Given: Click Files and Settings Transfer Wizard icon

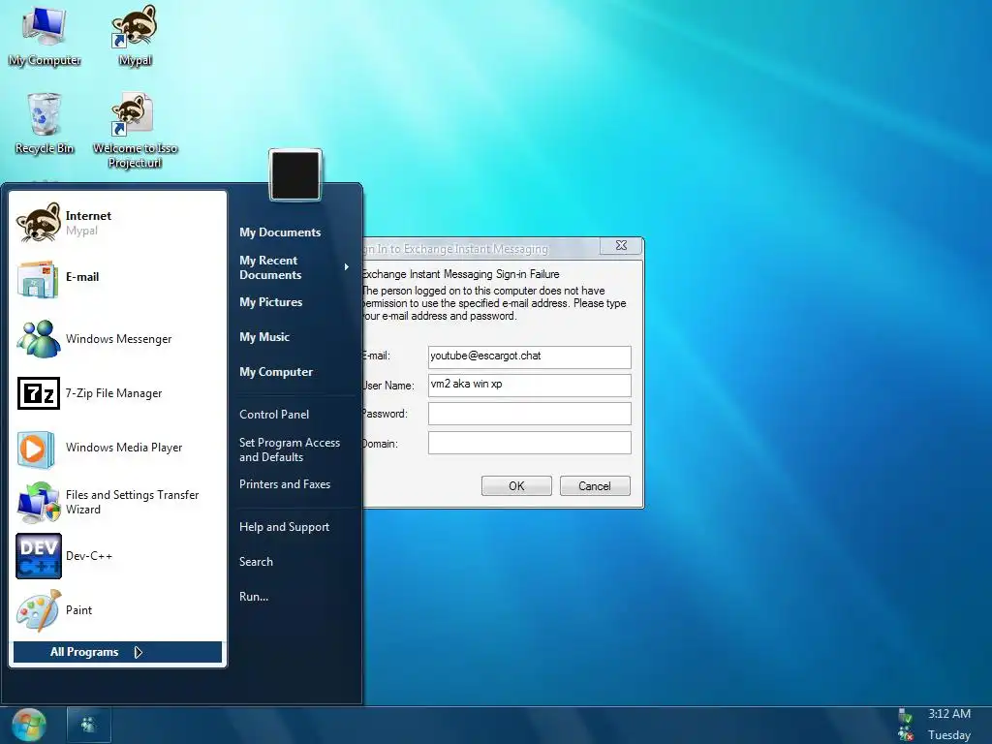Looking at the screenshot, I should tap(39, 503).
